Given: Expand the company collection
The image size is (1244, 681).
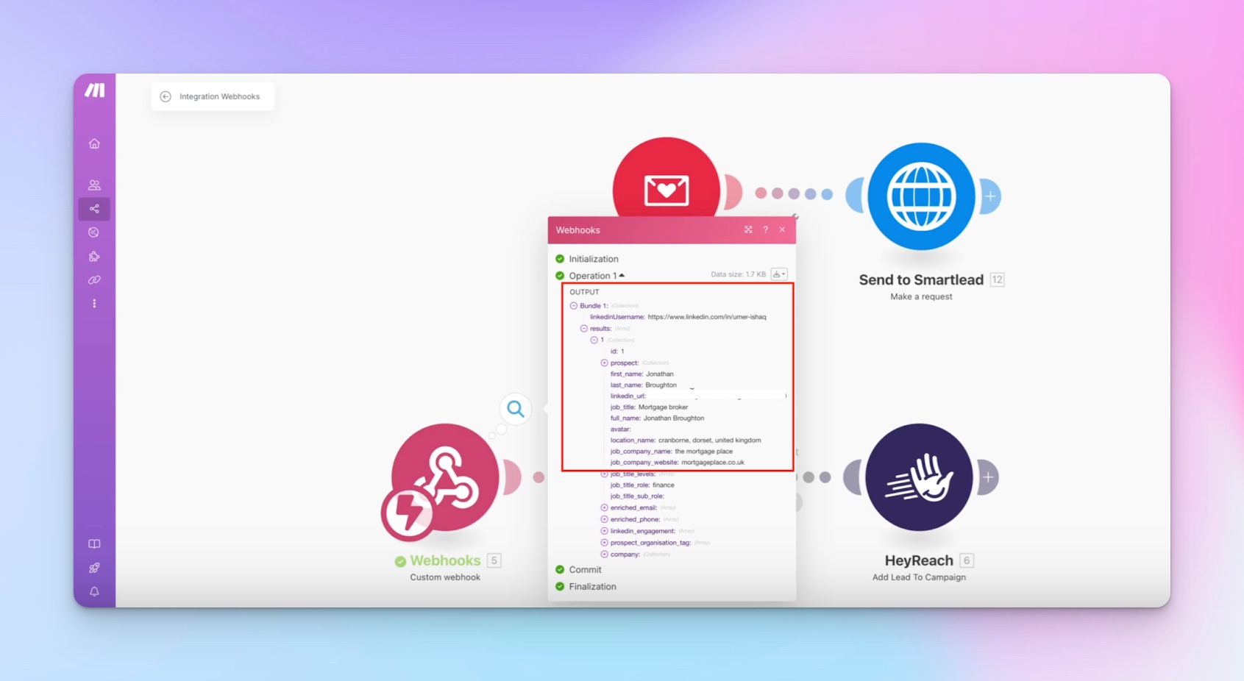Looking at the screenshot, I should [605, 554].
